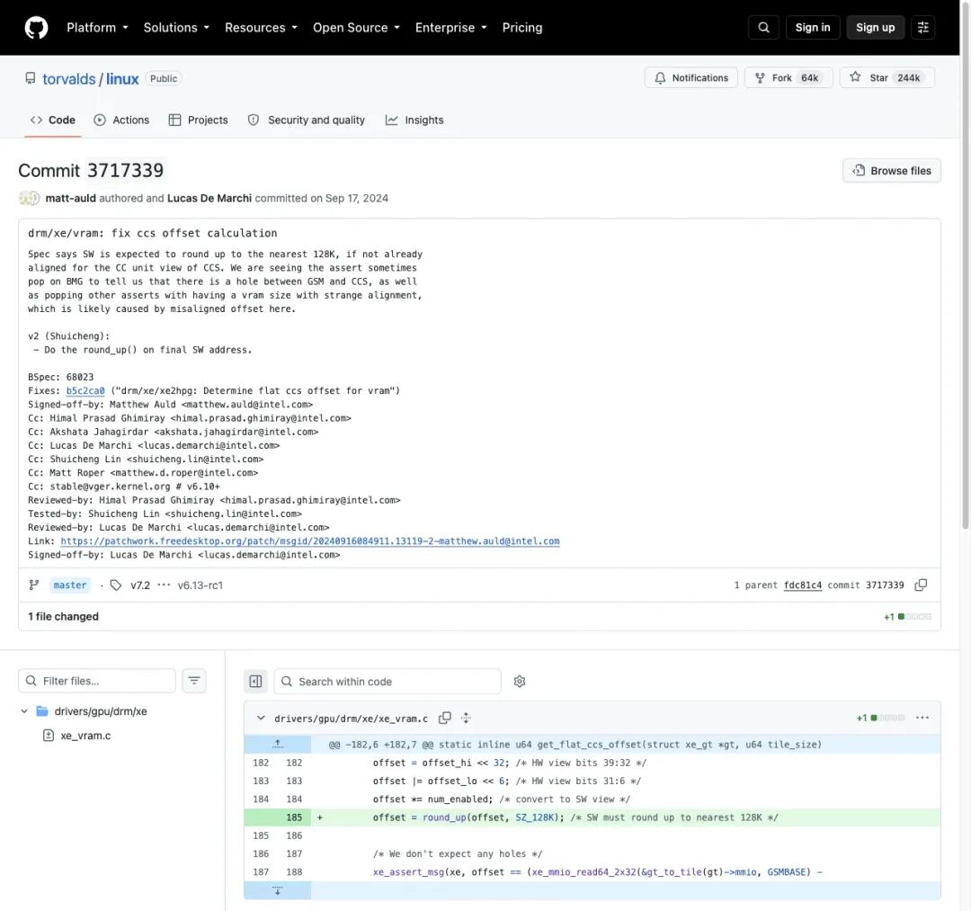The height and width of the screenshot is (911, 971).
Task: Expand all lines icon next to file path
Action: pyautogui.click(x=467, y=719)
